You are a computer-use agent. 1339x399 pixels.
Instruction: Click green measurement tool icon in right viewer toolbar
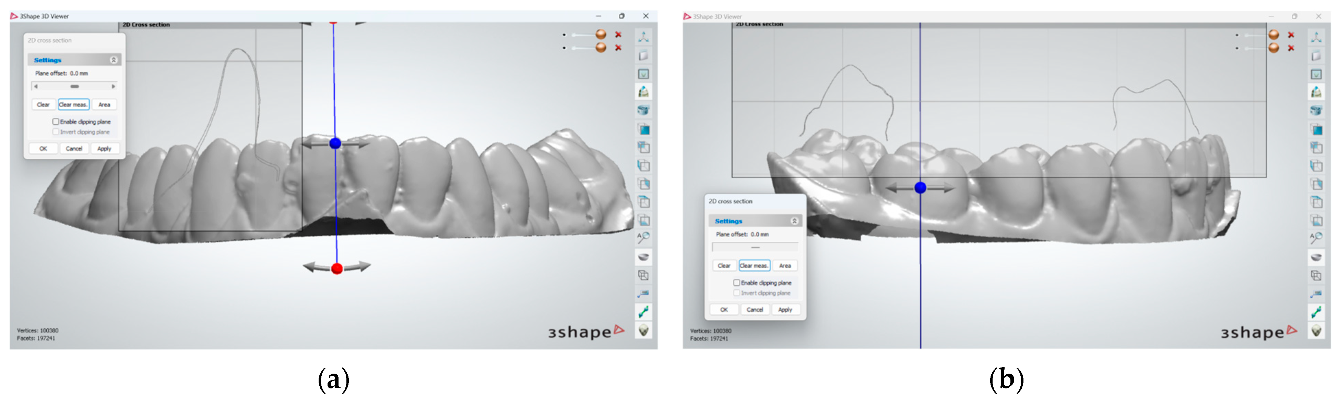coord(1316,312)
